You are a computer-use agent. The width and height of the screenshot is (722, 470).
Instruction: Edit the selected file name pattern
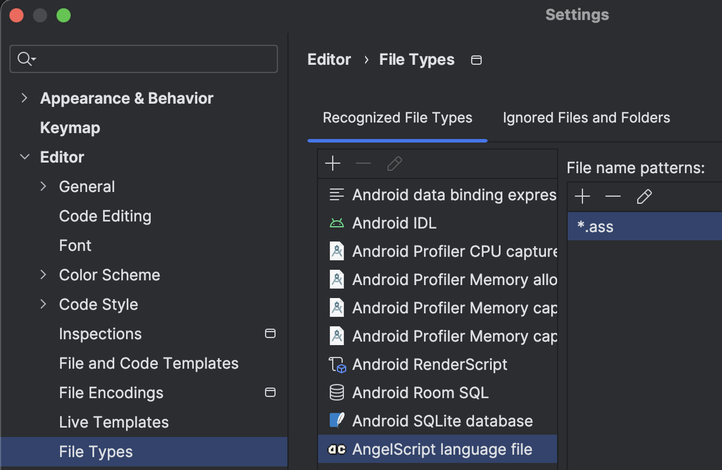pyautogui.click(x=644, y=197)
